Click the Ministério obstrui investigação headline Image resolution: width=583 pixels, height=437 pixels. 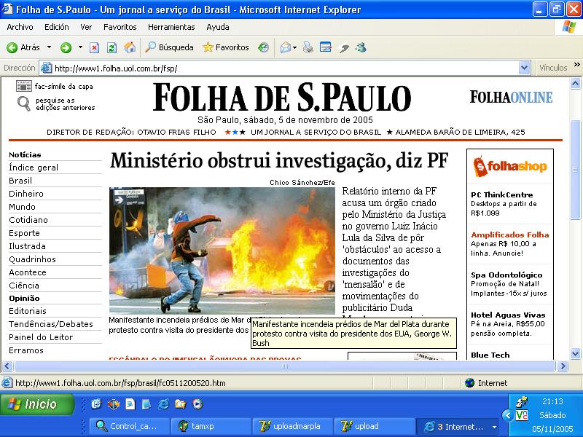coord(278,160)
